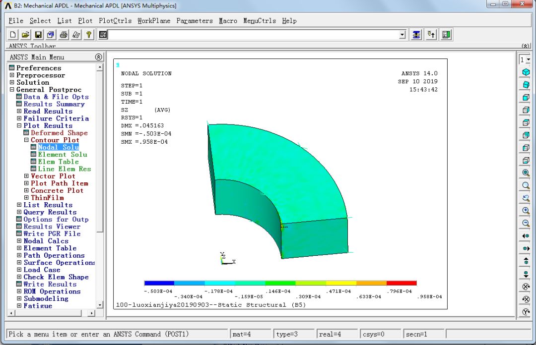Click the mat=4 status bar field

tap(251, 334)
